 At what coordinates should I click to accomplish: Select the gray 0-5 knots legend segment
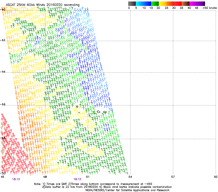(132, 4)
